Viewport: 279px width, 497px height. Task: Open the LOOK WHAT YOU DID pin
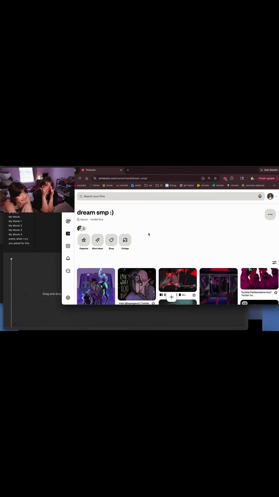(x=137, y=284)
